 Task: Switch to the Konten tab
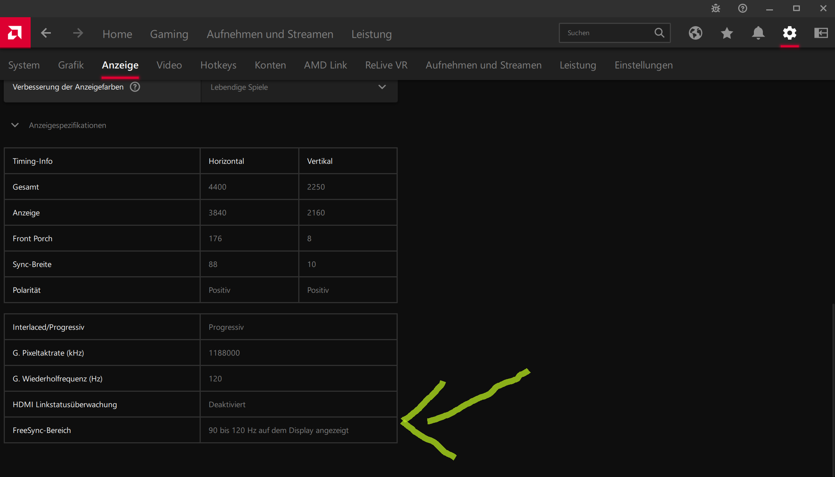tap(270, 65)
